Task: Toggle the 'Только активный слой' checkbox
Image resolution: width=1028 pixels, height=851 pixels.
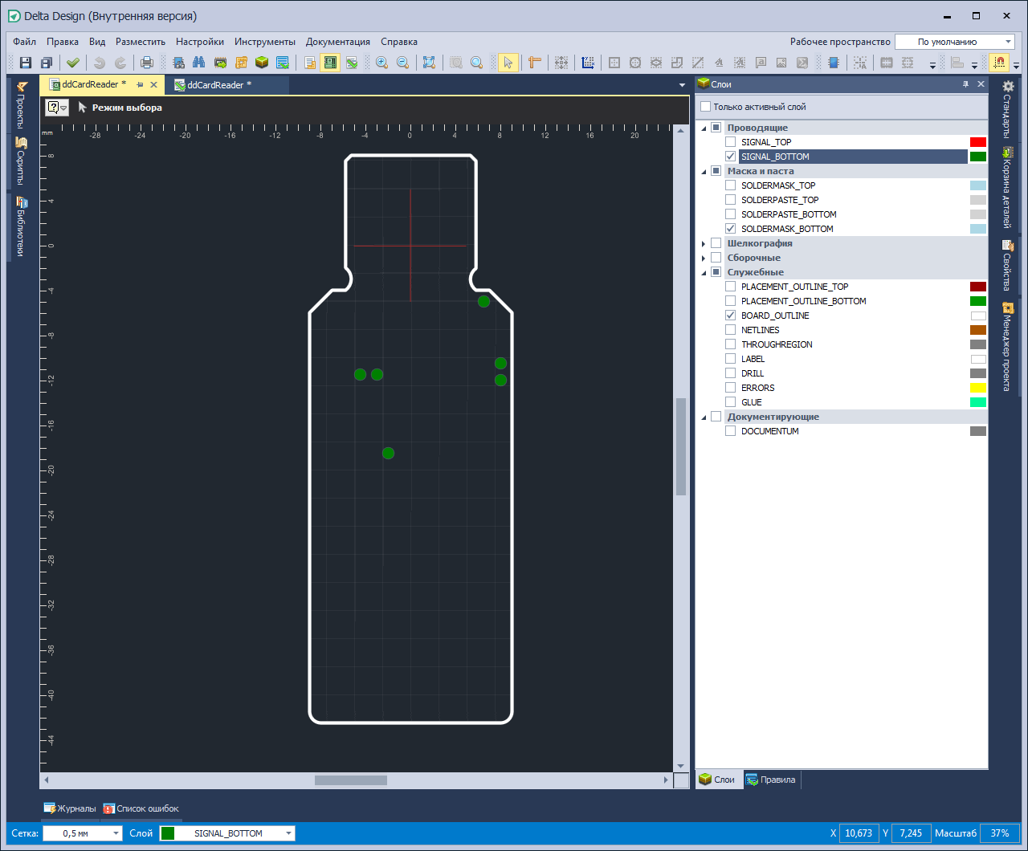Action: coord(705,107)
